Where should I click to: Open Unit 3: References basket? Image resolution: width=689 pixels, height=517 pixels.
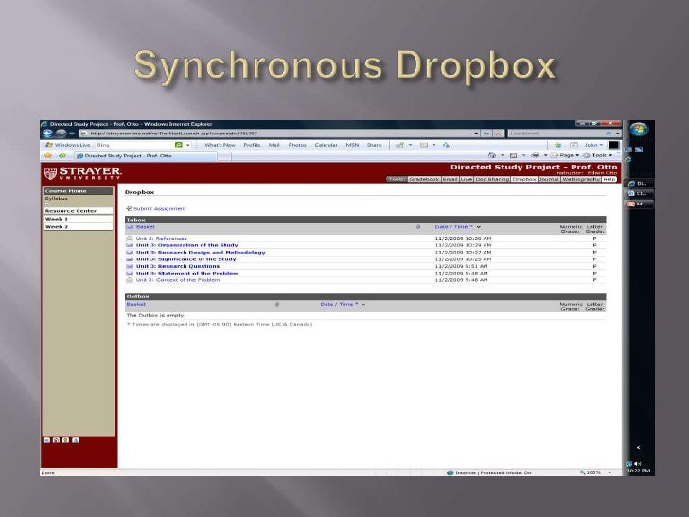coord(161,238)
